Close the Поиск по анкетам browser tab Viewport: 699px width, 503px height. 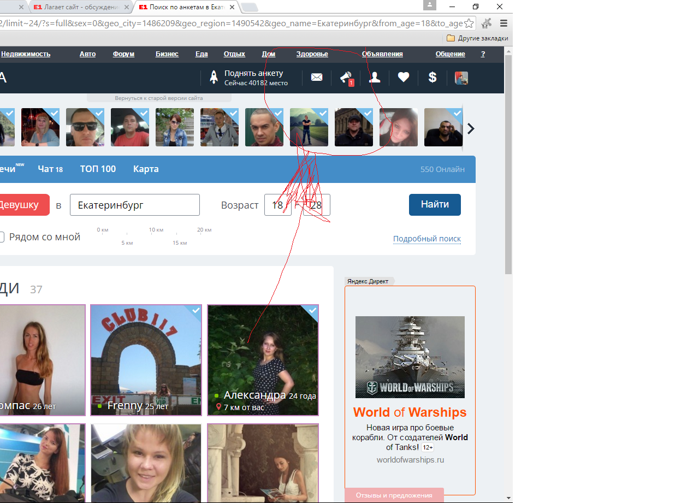tap(232, 7)
